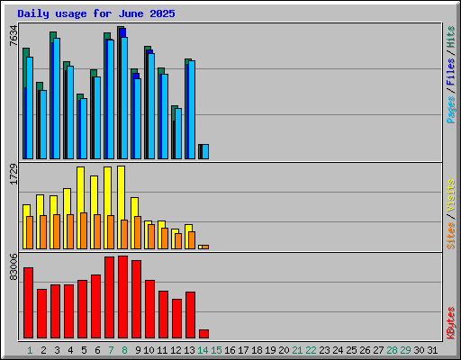The width and height of the screenshot is (461, 360).
Task: Click the day 8 pages bar, the tallest
Action: click(x=124, y=98)
